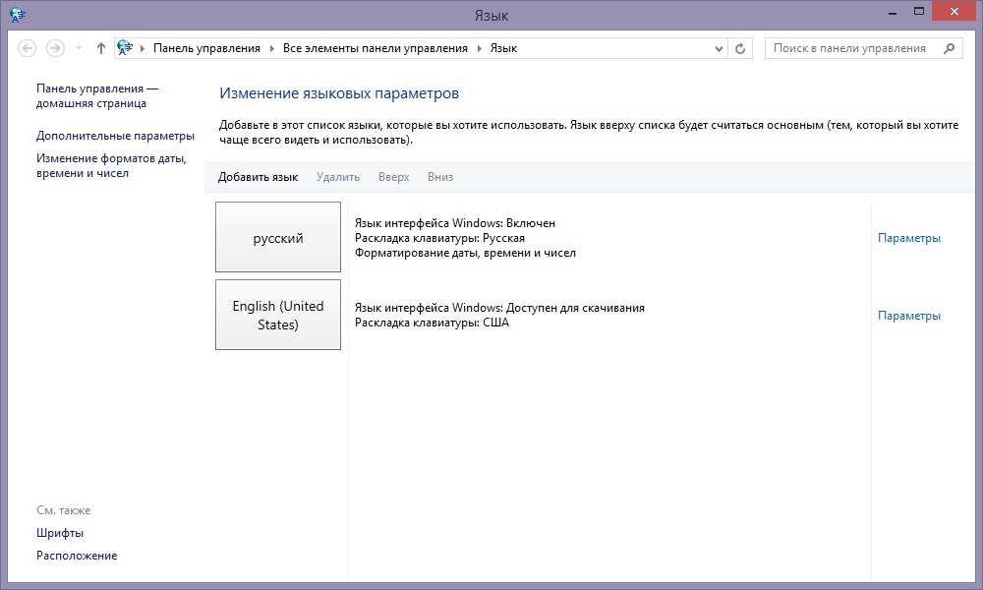983x590 pixels.
Task: Open the address bar history dropdown
Action: pos(720,48)
